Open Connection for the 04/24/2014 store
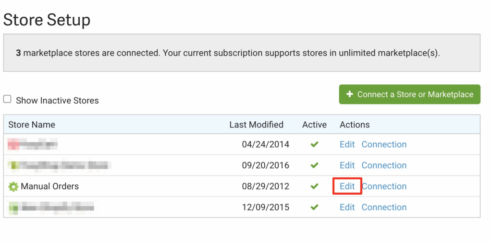Image resolution: width=492 pixels, height=242 pixels. click(384, 144)
